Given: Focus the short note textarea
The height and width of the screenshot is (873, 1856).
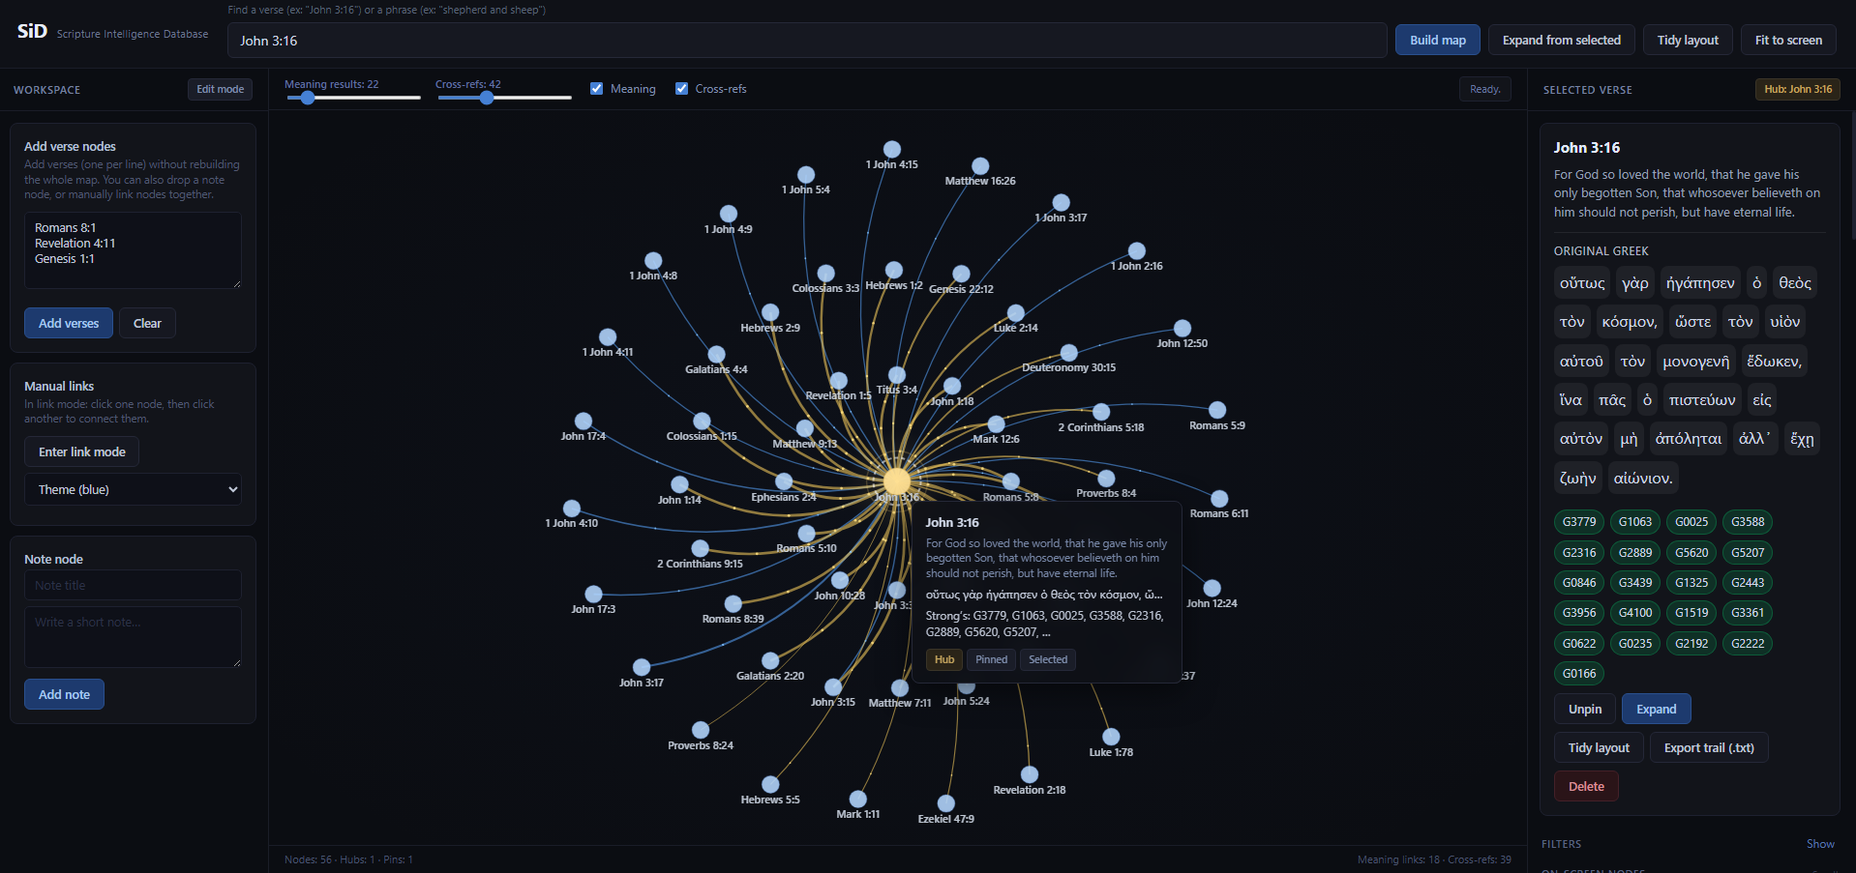Looking at the screenshot, I should 133,637.
